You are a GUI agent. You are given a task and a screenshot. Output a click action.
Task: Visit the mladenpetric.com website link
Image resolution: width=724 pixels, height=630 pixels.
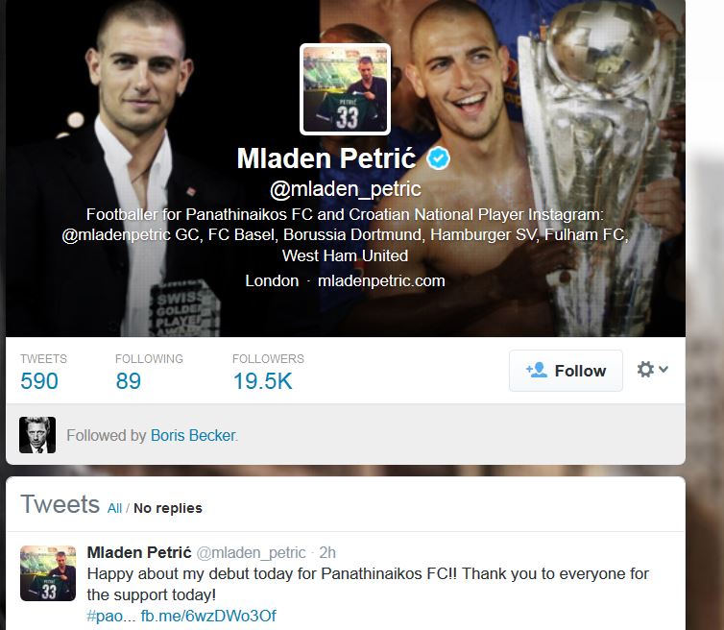381,280
